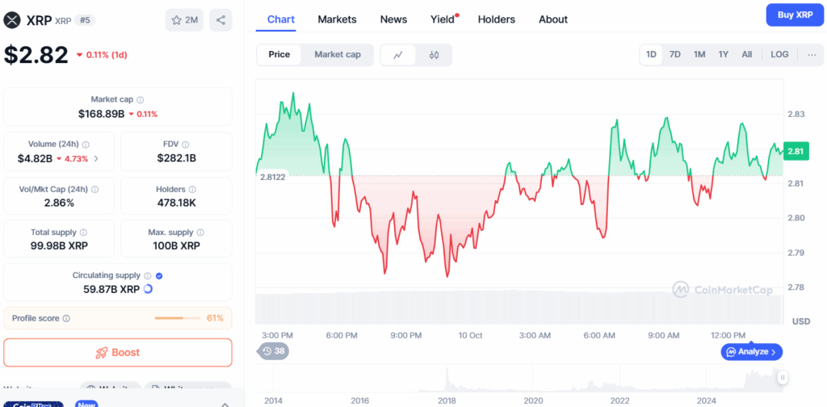827x407 pixels.
Task: Open Volume (24h) info icon
Action: pos(86,145)
